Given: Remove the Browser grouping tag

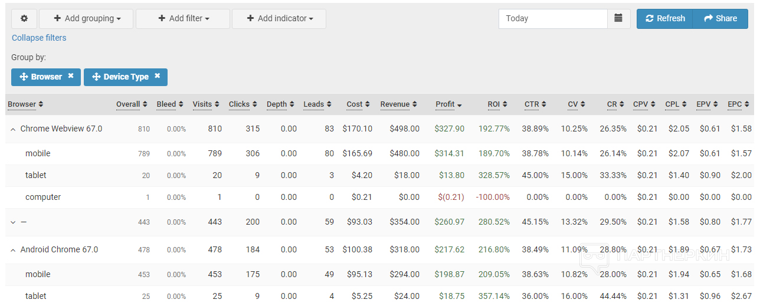Looking at the screenshot, I should pos(71,76).
